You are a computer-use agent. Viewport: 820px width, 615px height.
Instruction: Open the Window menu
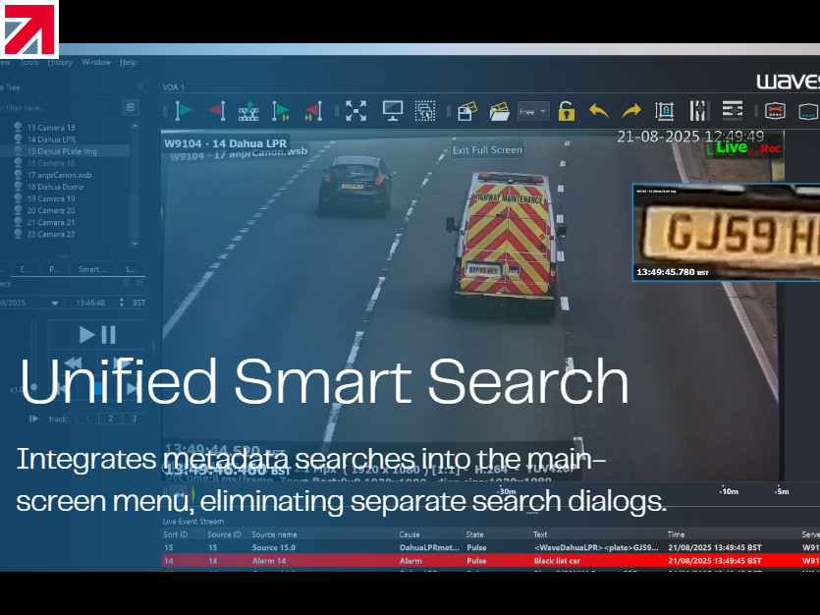(x=96, y=62)
